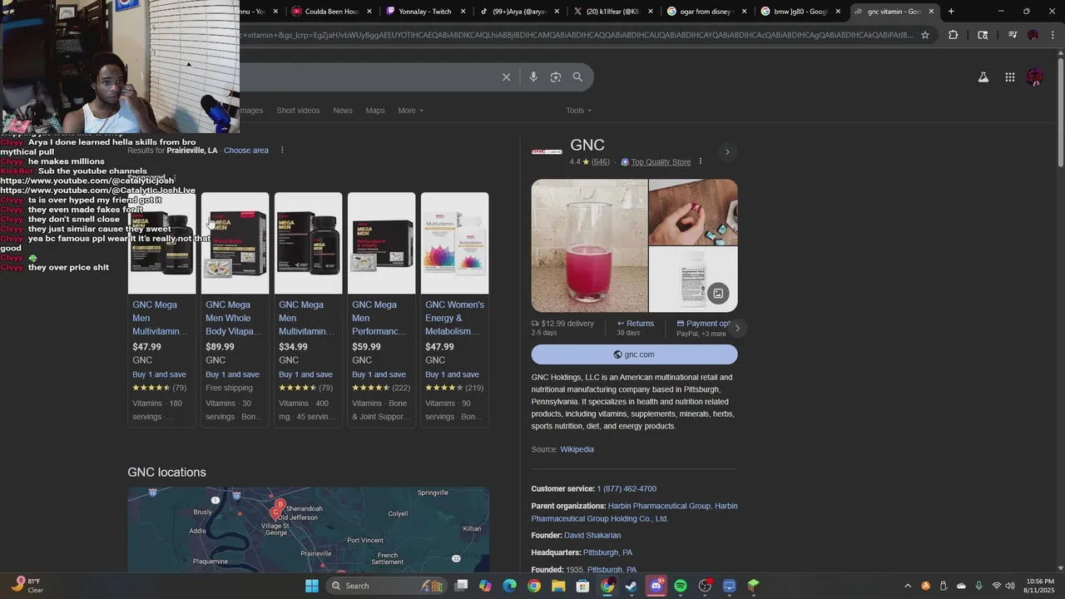Click the $47.99 Mega Men Multivitamin image

click(161, 243)
